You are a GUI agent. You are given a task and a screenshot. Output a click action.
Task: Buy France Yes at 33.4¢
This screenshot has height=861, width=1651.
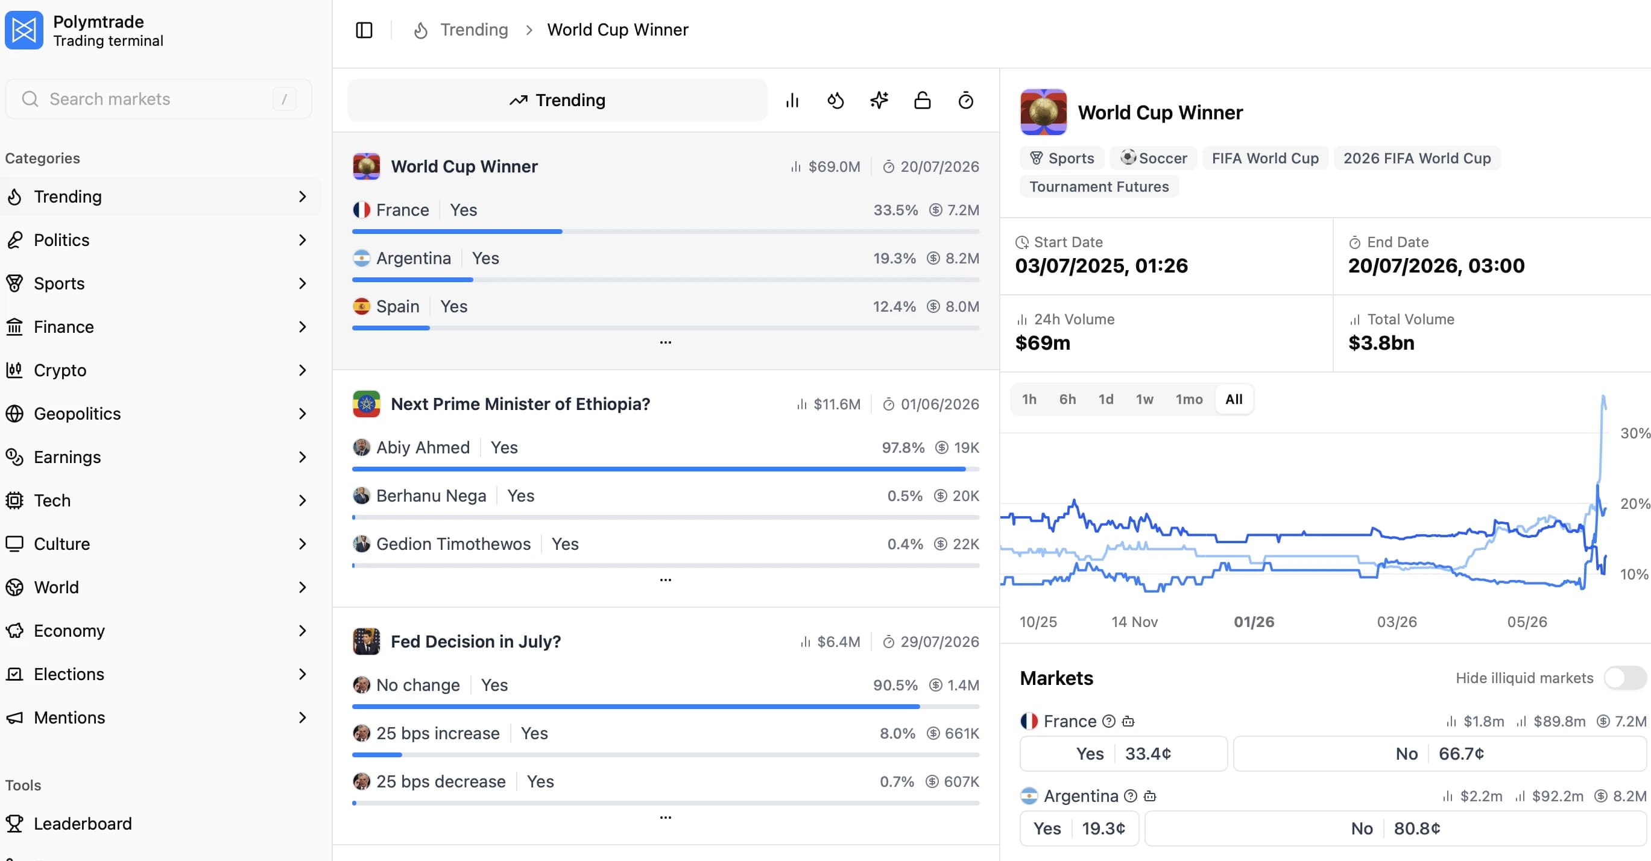[x=1123, y=754]
